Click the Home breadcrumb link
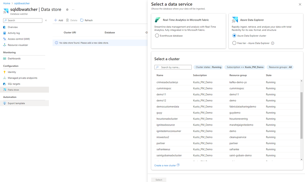 pyautogui.click(x=7, y=3)
